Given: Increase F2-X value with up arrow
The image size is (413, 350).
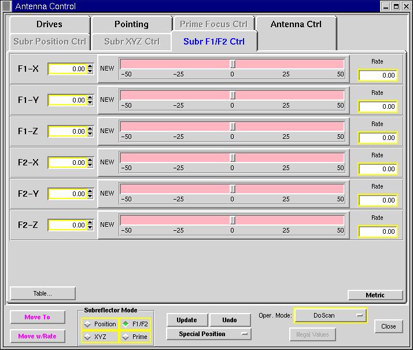Looking at the screenshot, I should tap(90, 160).
